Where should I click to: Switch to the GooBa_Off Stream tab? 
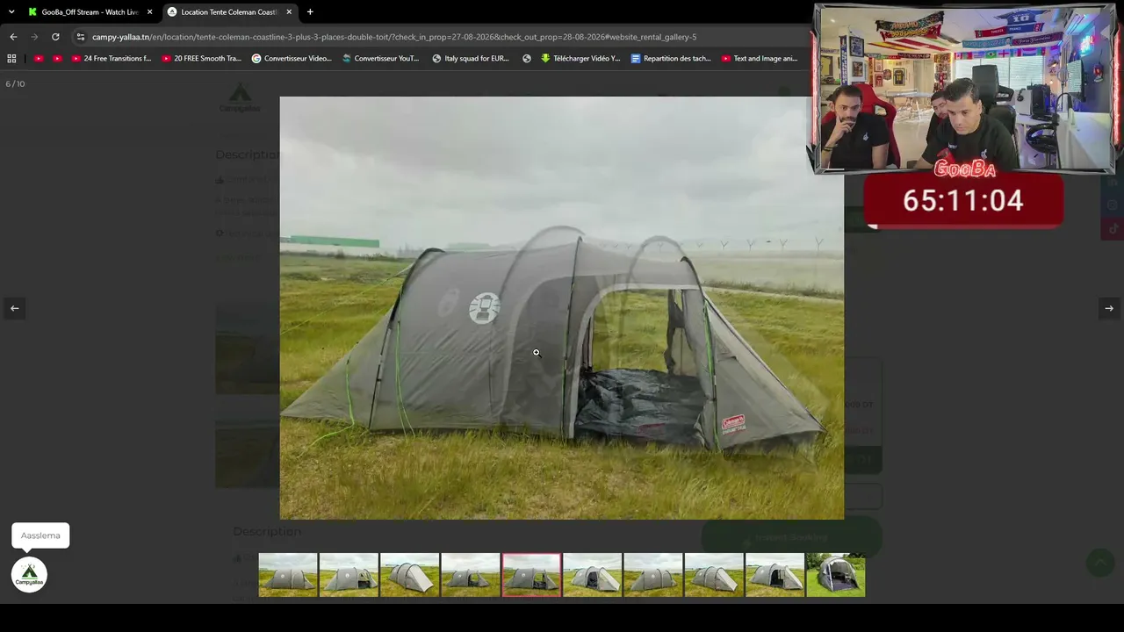[x=90, y=11]
